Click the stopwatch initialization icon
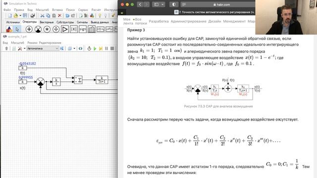317x178 pixels. coord(89,48)
